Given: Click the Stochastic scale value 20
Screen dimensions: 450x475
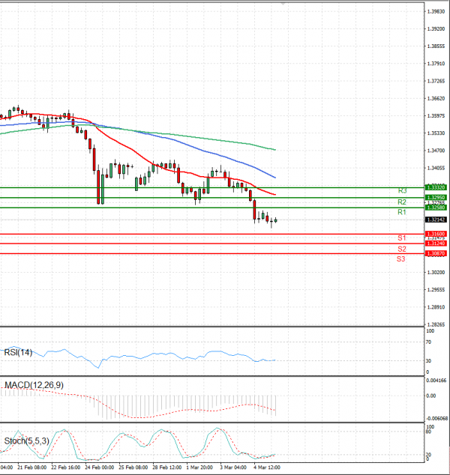Looking at the screenshot, I should click(x=428, y=455).
